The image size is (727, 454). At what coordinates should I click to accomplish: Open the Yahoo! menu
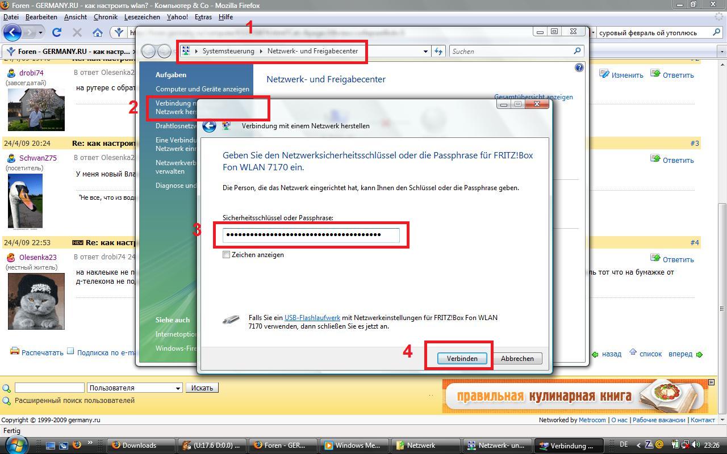[x=177, y=17]
